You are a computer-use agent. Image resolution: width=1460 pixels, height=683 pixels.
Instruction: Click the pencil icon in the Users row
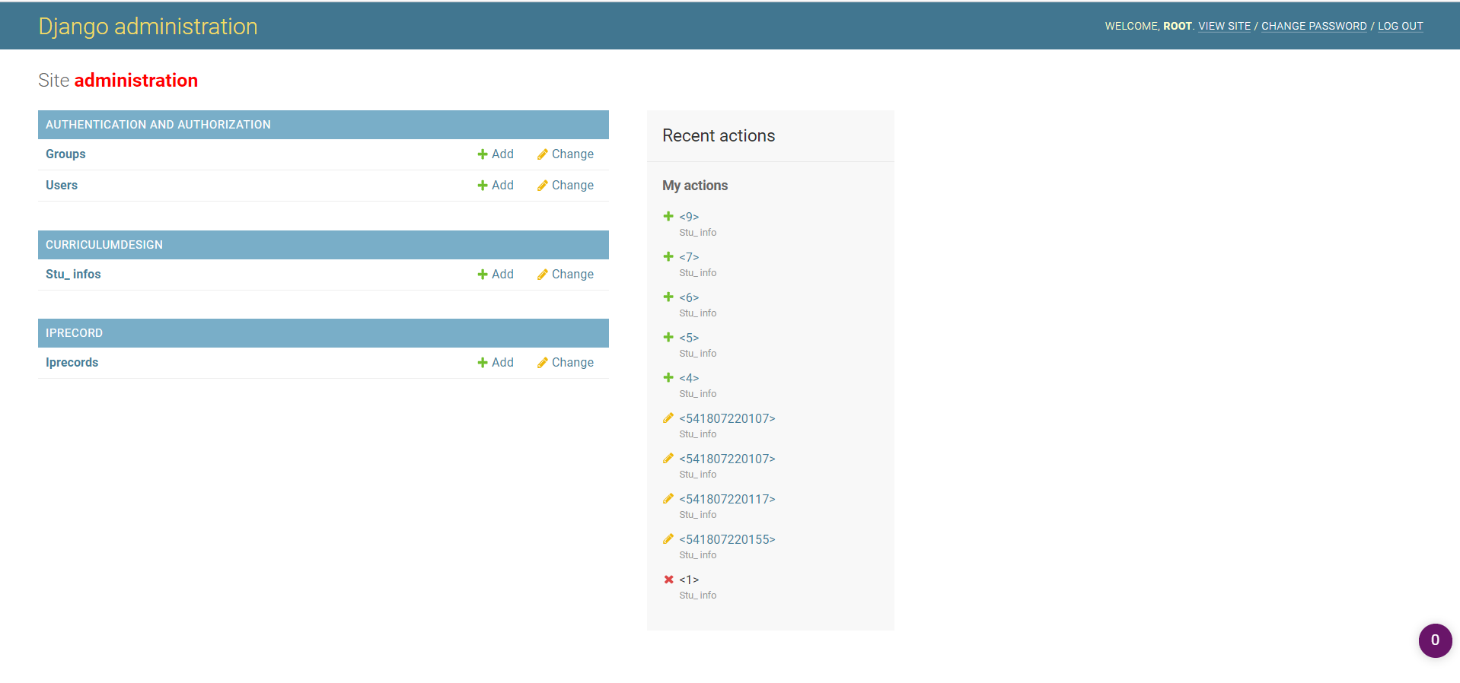point(542,186)
